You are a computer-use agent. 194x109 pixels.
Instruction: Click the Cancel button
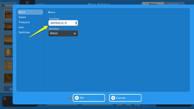coord(125,98)
